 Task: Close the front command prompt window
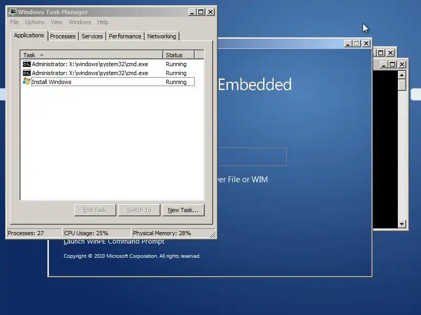coord(402,64)
